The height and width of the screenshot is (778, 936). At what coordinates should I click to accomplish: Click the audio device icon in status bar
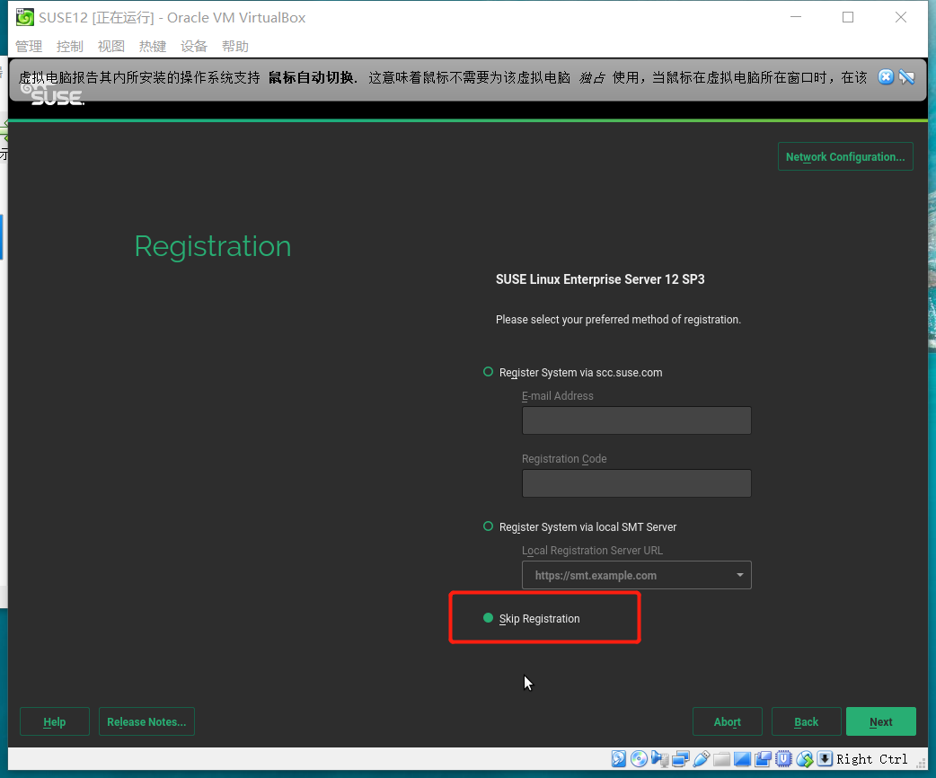pyautogui.click(x=660, y=759)
